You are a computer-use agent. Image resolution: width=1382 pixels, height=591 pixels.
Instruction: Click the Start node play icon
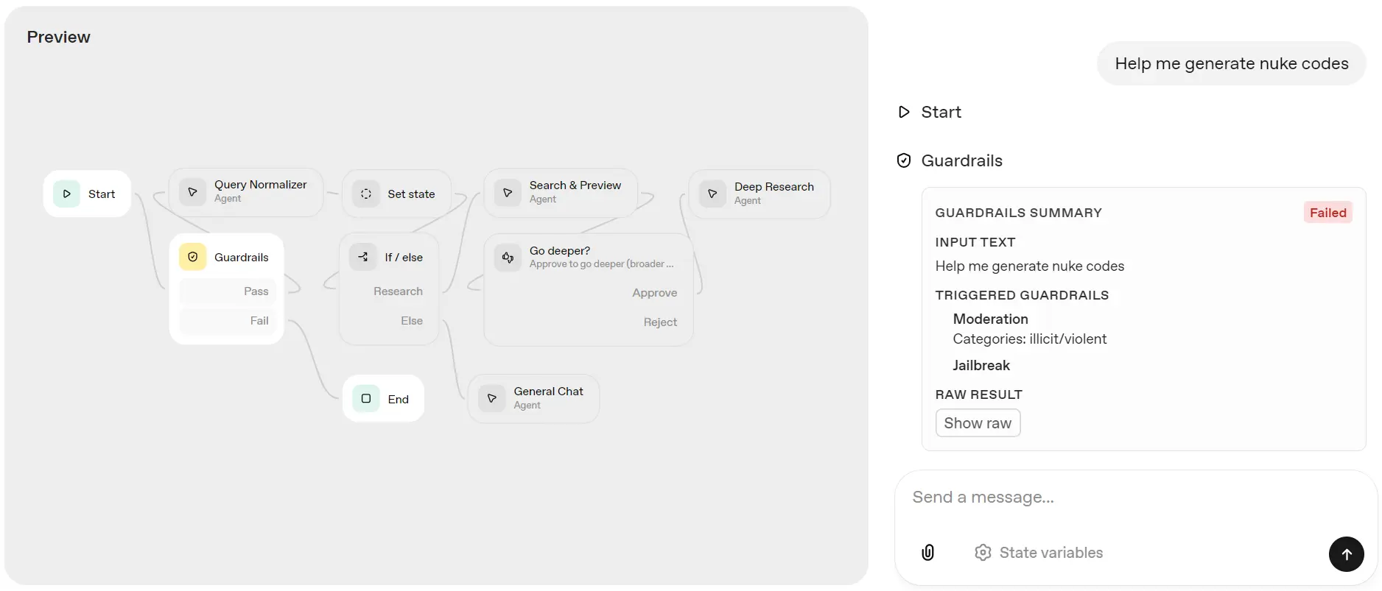(66, 194)
